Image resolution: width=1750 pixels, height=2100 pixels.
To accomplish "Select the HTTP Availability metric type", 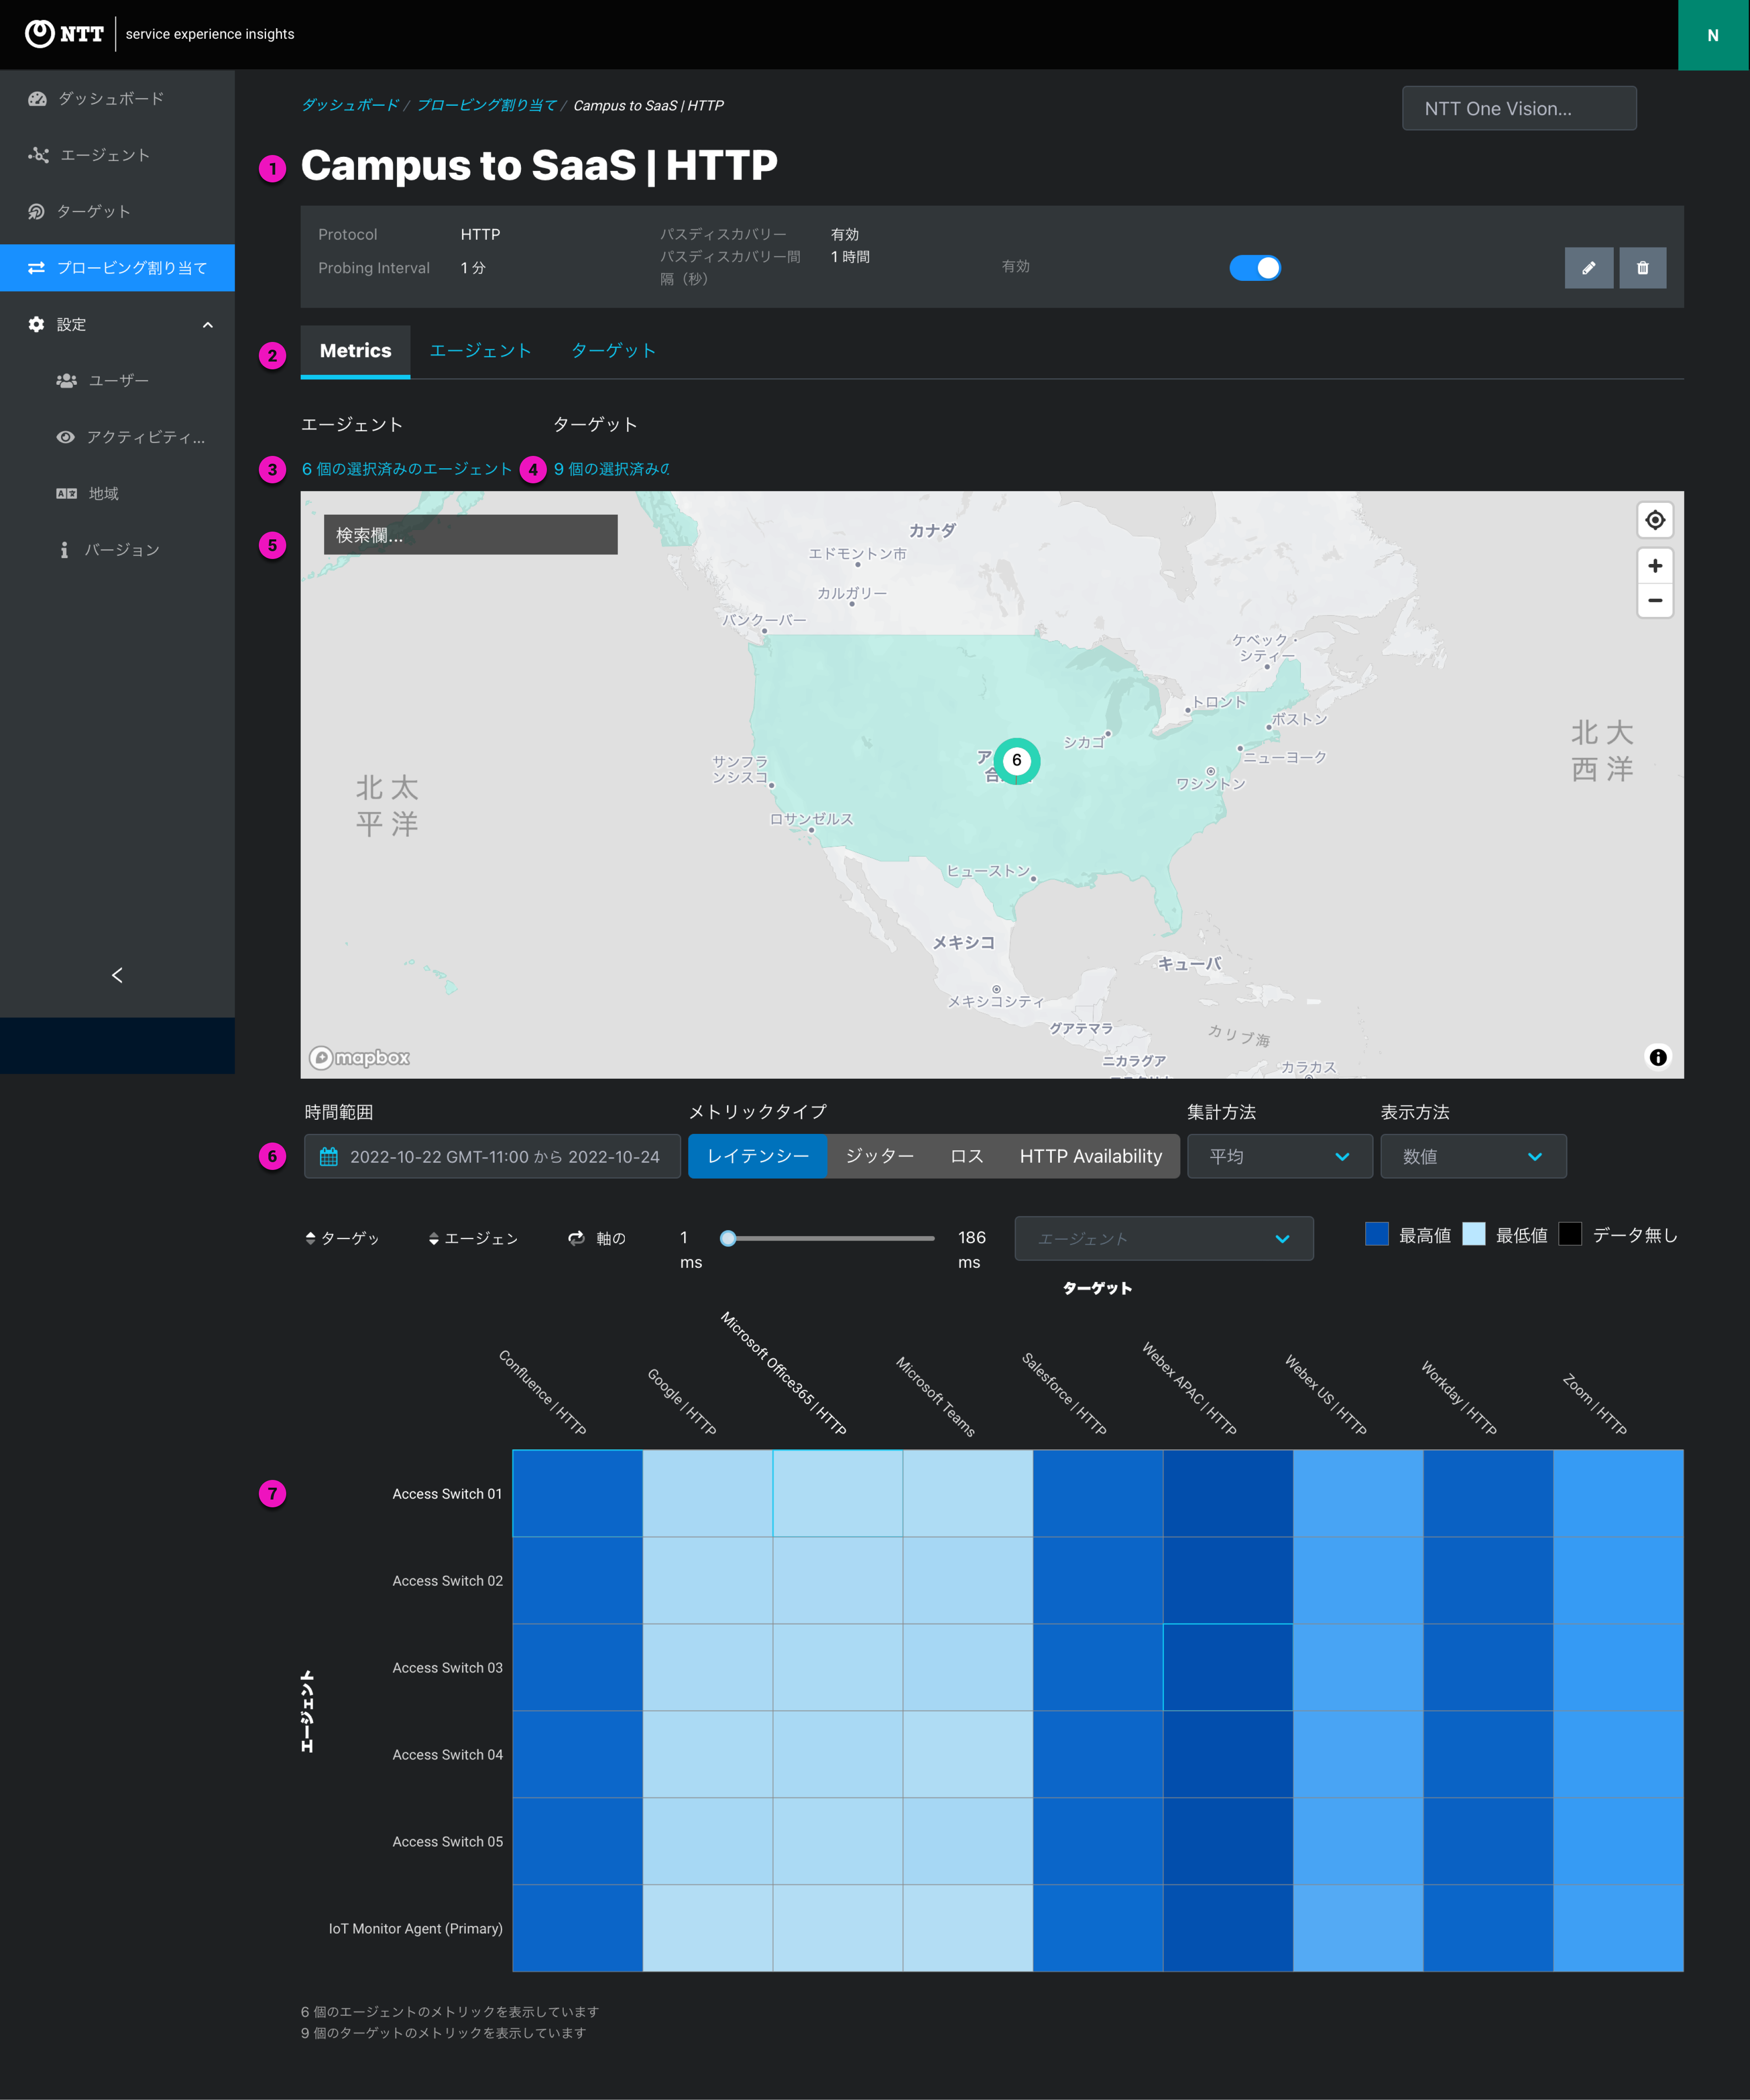I will [1091, 1156].
